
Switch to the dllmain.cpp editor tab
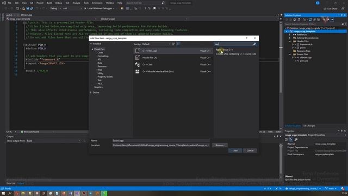coord(26,15)
